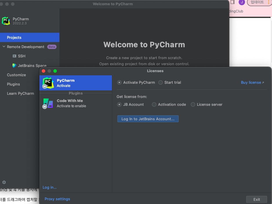
Task: Click the Code With Me plugin icon
Action: (x=48, y=103)
